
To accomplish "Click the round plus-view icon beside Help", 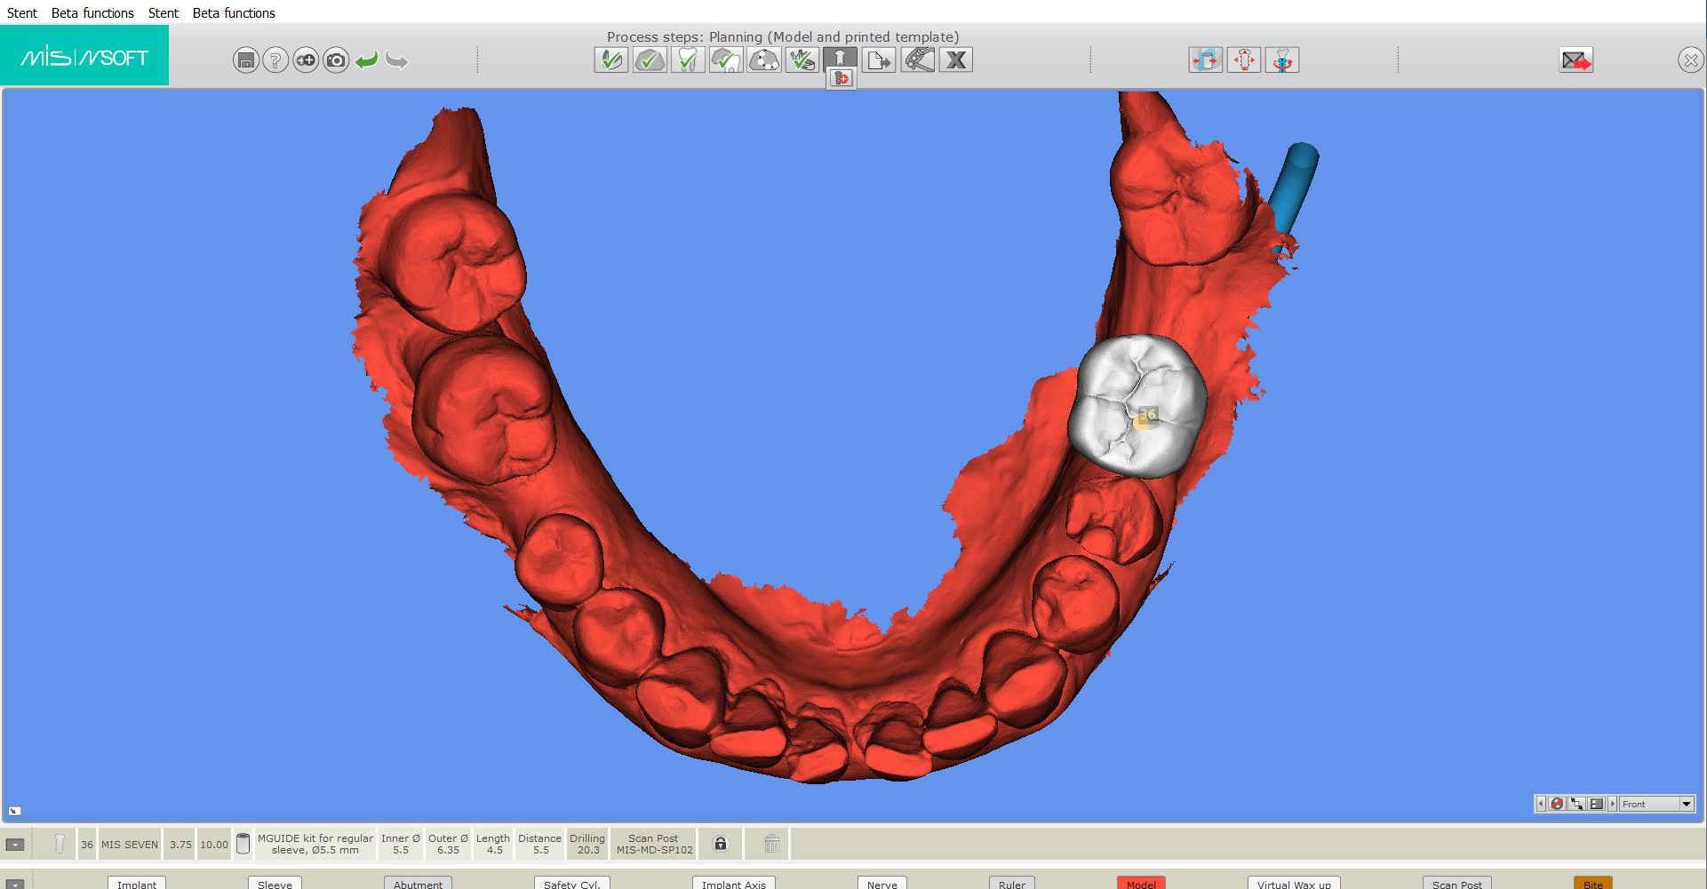I will click(x=306, y=60).
